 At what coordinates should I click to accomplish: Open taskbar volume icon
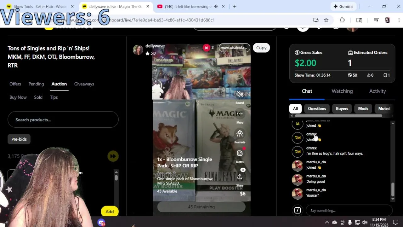365,222
